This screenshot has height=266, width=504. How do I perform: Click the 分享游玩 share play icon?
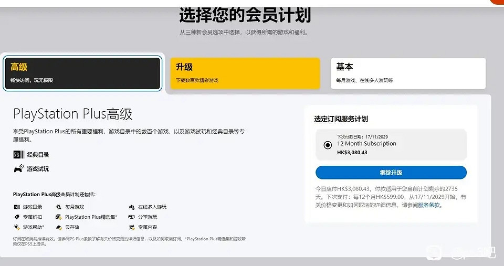click(x=132, y=217)
